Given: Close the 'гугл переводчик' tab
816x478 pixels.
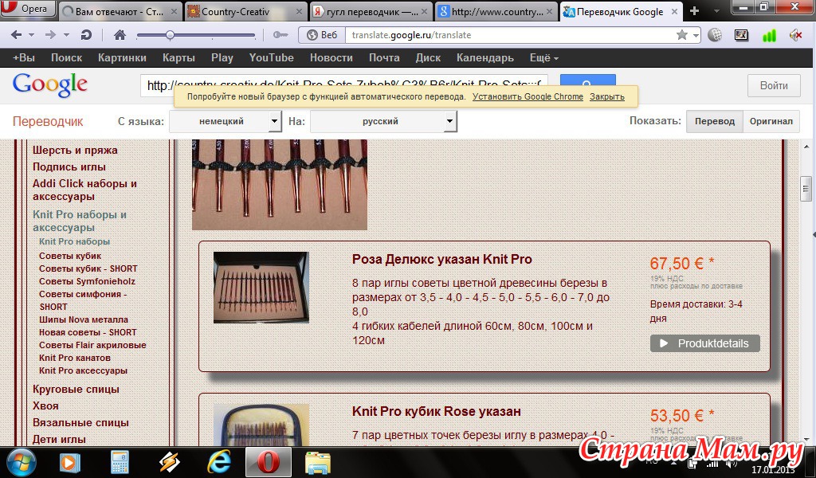Looking at the screenshot, I should click(426, 11).
